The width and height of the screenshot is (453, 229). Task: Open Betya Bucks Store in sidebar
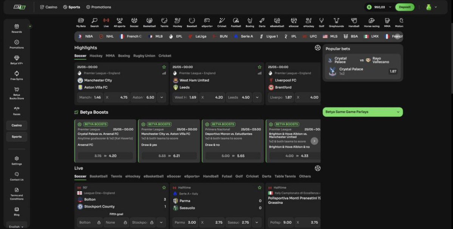pos(17,93)
